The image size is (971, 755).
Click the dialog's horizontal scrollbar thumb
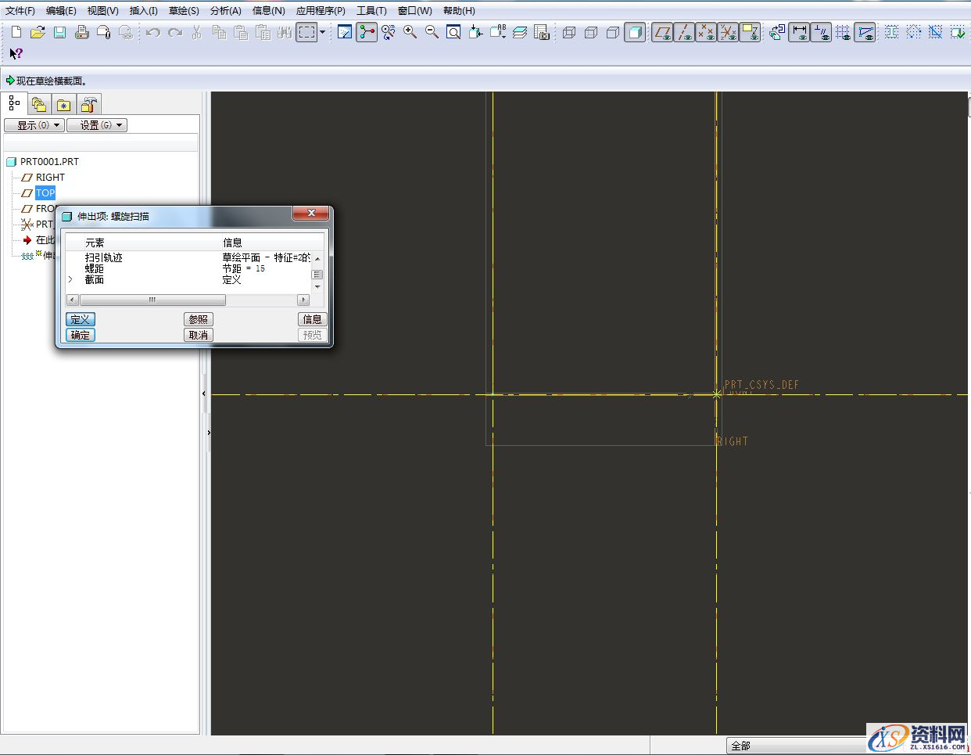pyautogui.click(x=152, y=300)
